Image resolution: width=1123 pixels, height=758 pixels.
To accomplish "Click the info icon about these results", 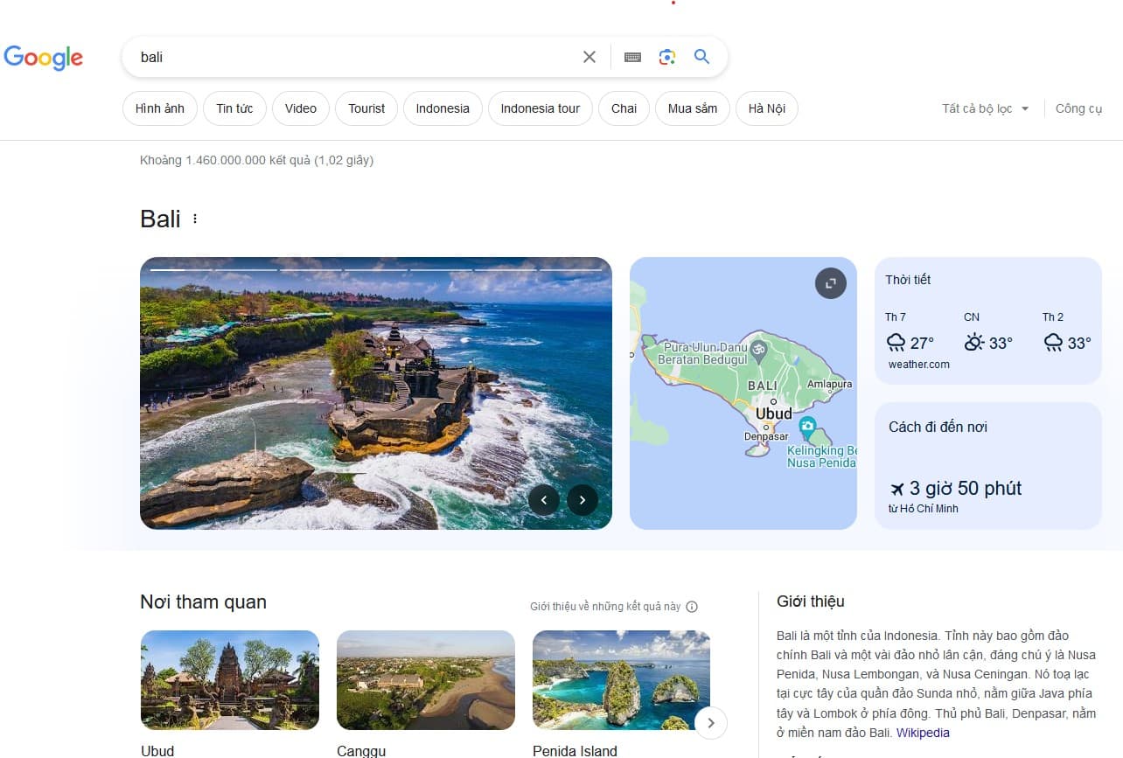I will coord(692,607).
